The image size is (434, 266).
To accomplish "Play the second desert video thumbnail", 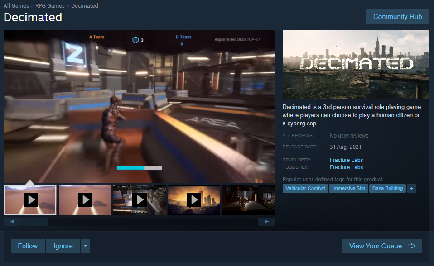I will point(85,200).
